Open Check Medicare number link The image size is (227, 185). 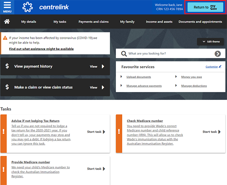click(x=145, y=121)
